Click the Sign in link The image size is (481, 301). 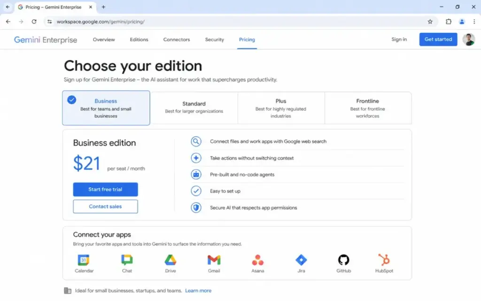click(x=399, y=39)
